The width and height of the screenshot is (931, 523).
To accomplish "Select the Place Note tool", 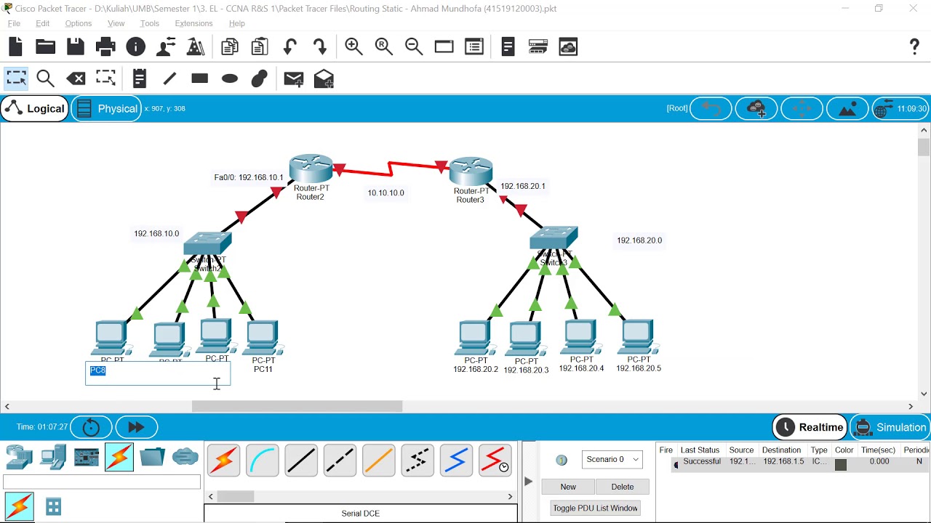I will [x=140, y=78].
